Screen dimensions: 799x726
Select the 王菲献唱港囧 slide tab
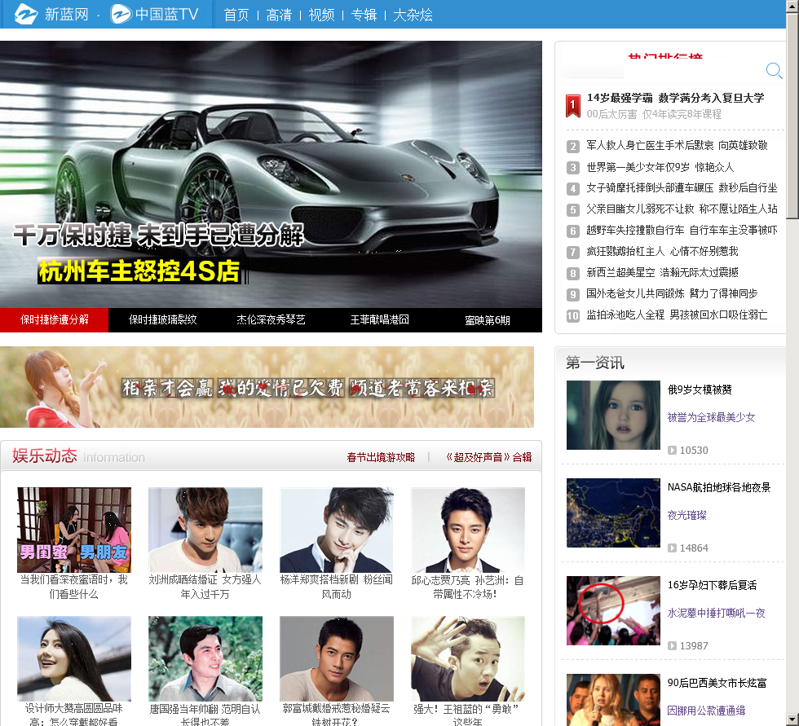[380, 319]
